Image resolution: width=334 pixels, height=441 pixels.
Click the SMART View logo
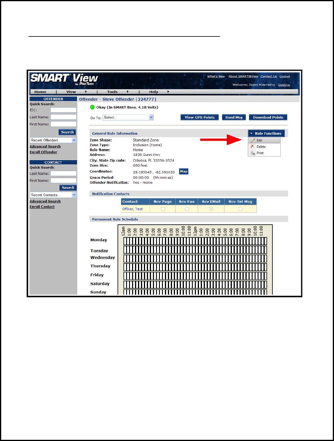(x=64, y=79)
